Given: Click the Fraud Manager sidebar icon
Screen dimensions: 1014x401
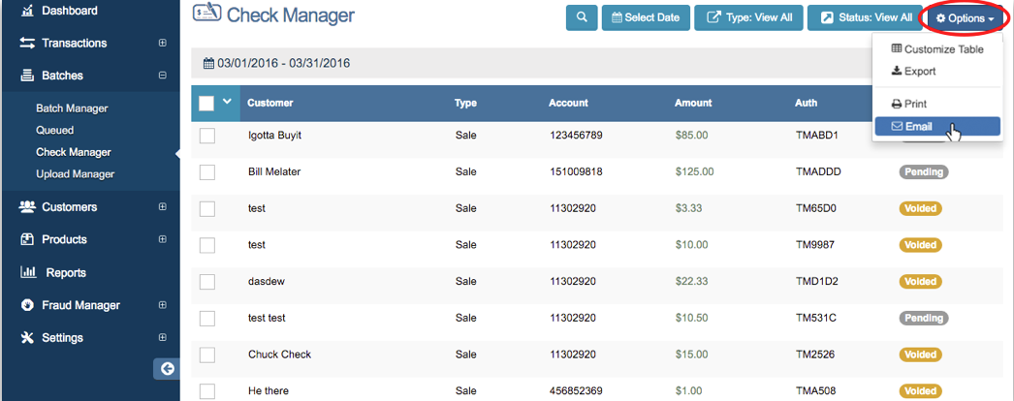Looking at the screenshot, I should (27, 305).
